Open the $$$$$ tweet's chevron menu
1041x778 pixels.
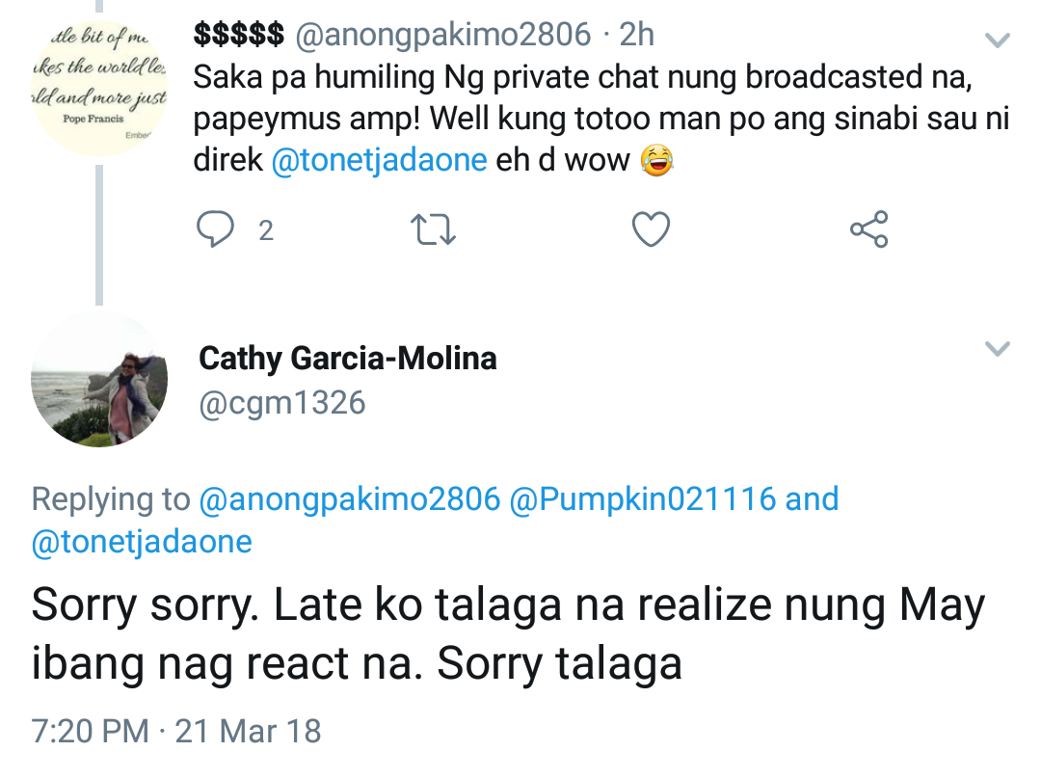[998, 40]
